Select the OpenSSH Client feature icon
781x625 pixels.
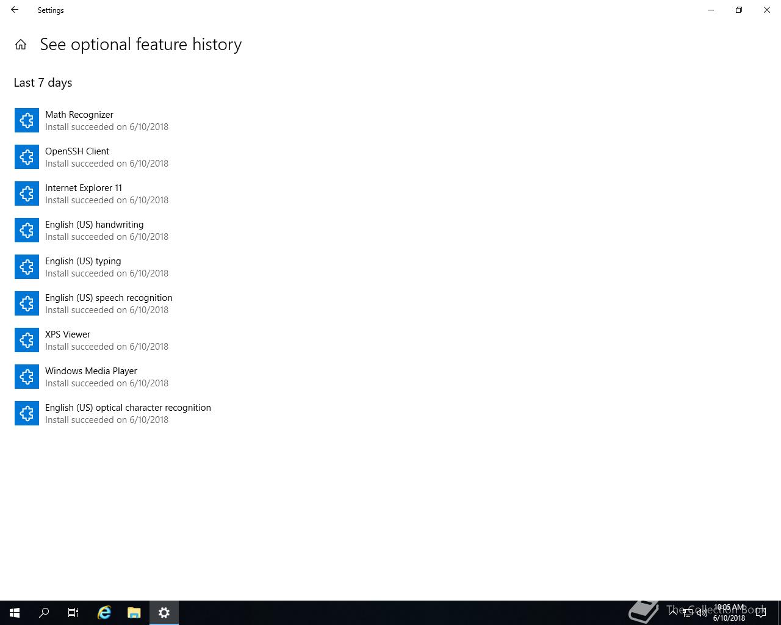pos(27,157)
